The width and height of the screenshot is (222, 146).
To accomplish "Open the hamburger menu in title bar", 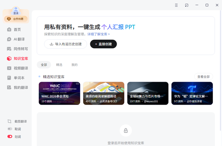I will [x=176, y=5].
